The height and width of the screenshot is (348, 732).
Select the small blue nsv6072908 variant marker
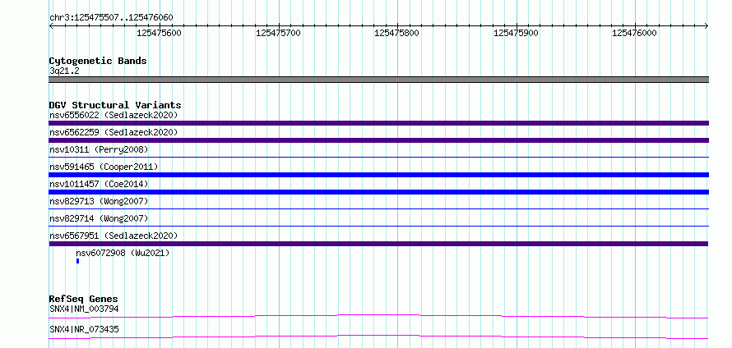pyautogui.click(x=78, y=261)
